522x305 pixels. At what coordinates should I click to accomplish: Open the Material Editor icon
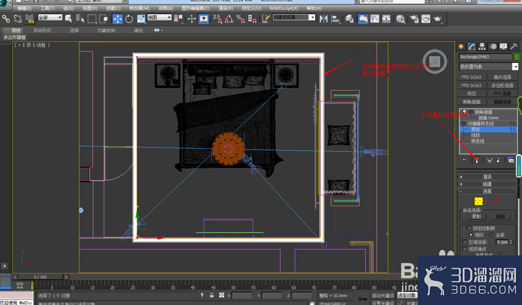click(x=400, y=19)
